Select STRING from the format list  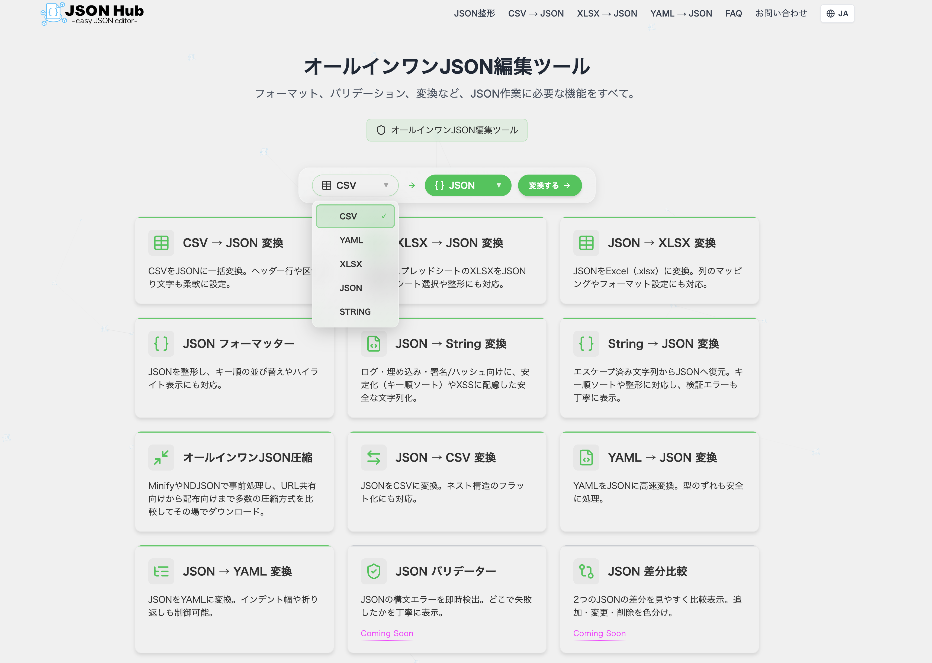355,312
